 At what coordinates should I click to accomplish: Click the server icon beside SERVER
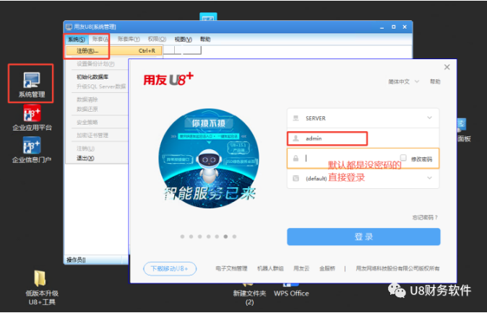296,118
